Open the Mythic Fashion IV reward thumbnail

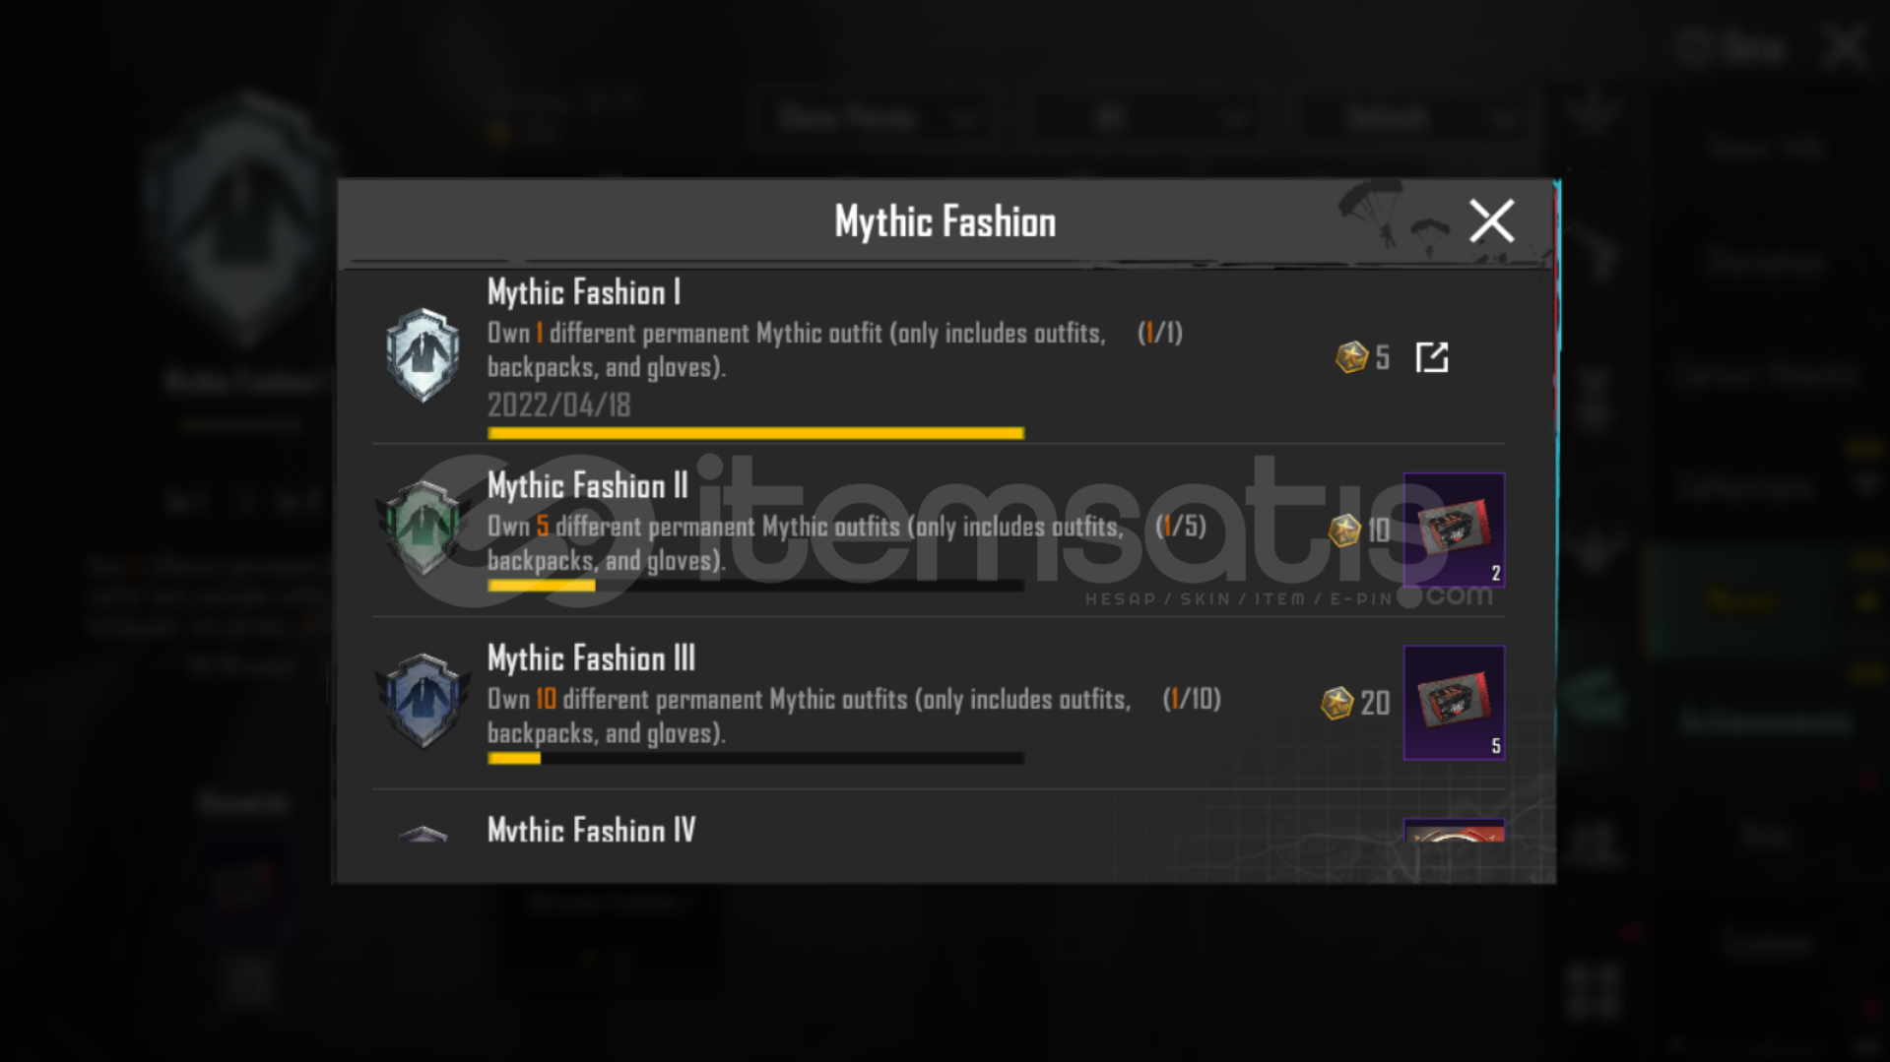(1454, 831)
